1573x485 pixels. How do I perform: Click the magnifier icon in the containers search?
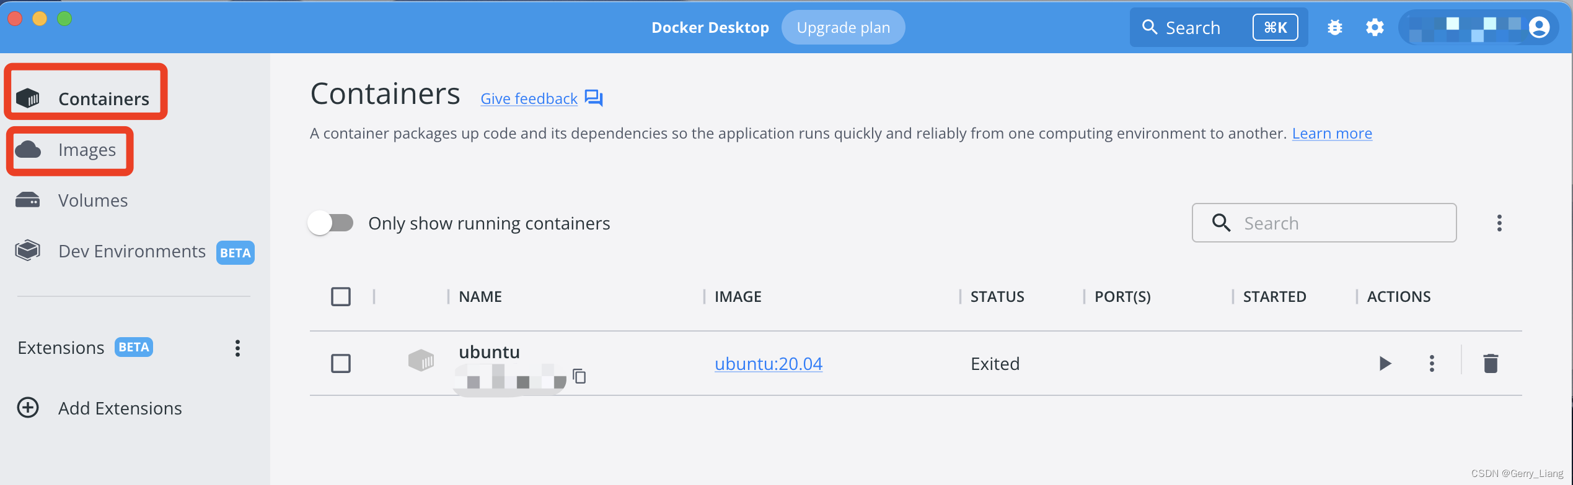[1221, 223]
